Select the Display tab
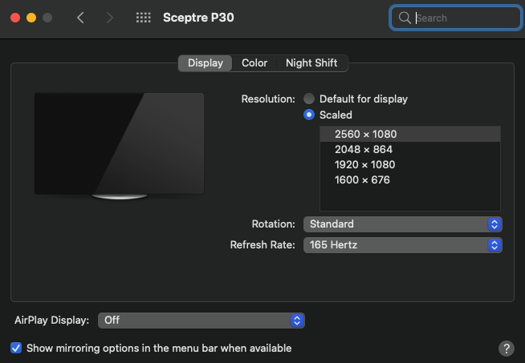Viewport: 525px width, 363px height. click(x=206, y=63)
